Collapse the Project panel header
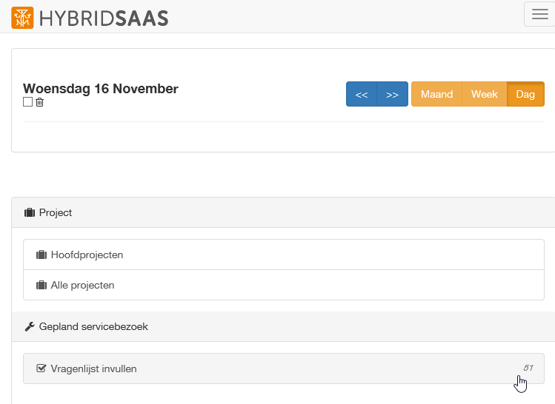 [x=282, y=213]
